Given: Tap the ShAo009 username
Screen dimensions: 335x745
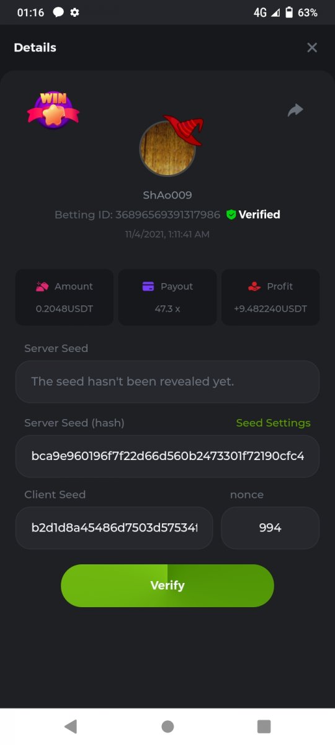Looking at the screenshot, I should pos(167,195).
